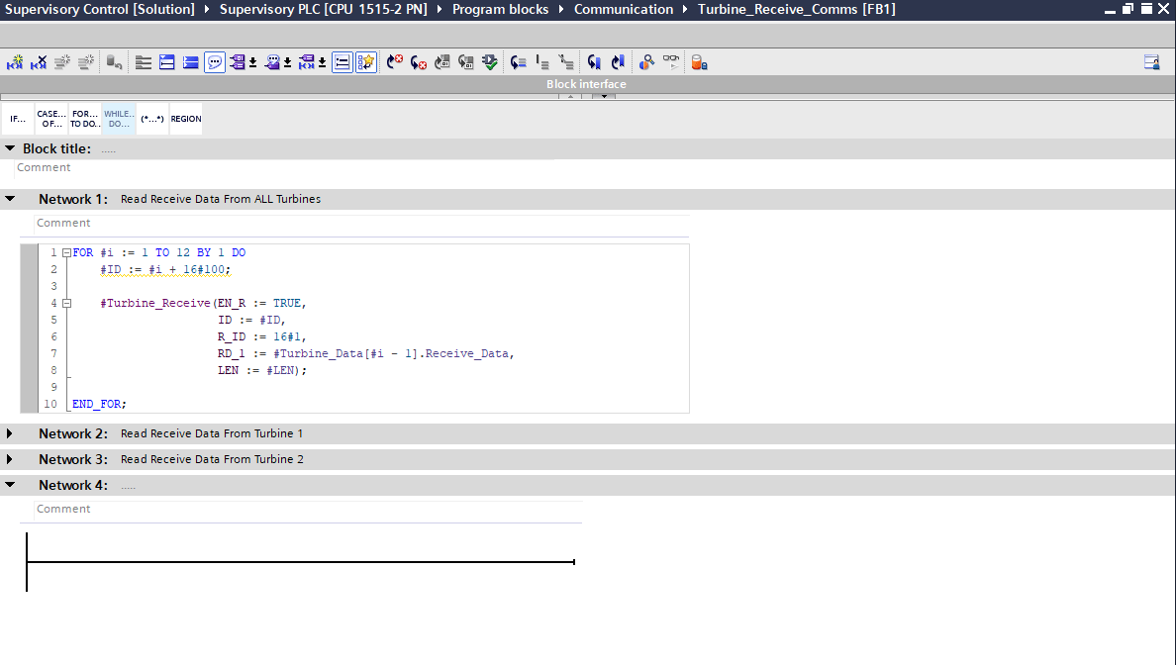This screenshot has height=665, width=1176.
Task: Click the Delete network toolbar icon
Action: [39, 62]
